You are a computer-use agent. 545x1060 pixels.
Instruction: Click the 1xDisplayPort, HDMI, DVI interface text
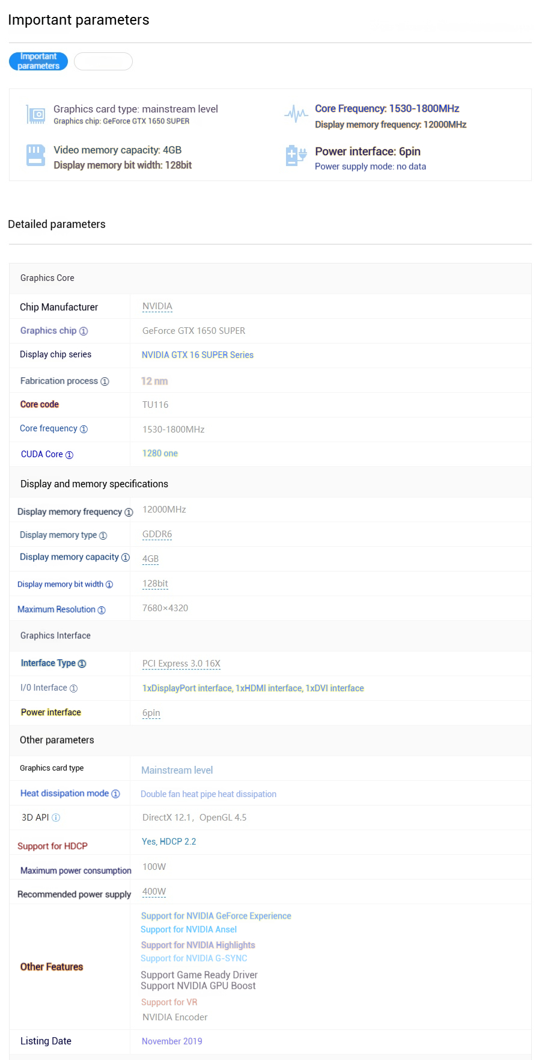click(253, 688)
